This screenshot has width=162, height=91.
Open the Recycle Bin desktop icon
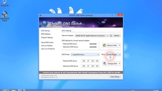[x=5, y=3]
